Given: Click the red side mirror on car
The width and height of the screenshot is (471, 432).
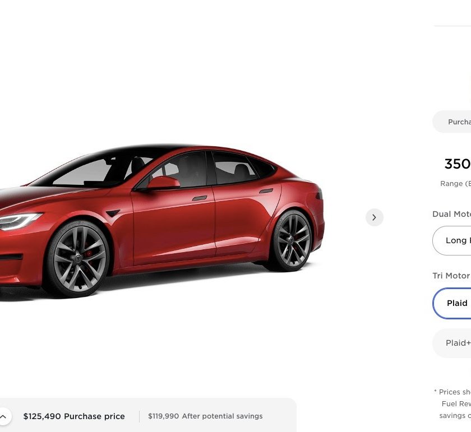Looking at the screenshot, I should click(163, 183).
